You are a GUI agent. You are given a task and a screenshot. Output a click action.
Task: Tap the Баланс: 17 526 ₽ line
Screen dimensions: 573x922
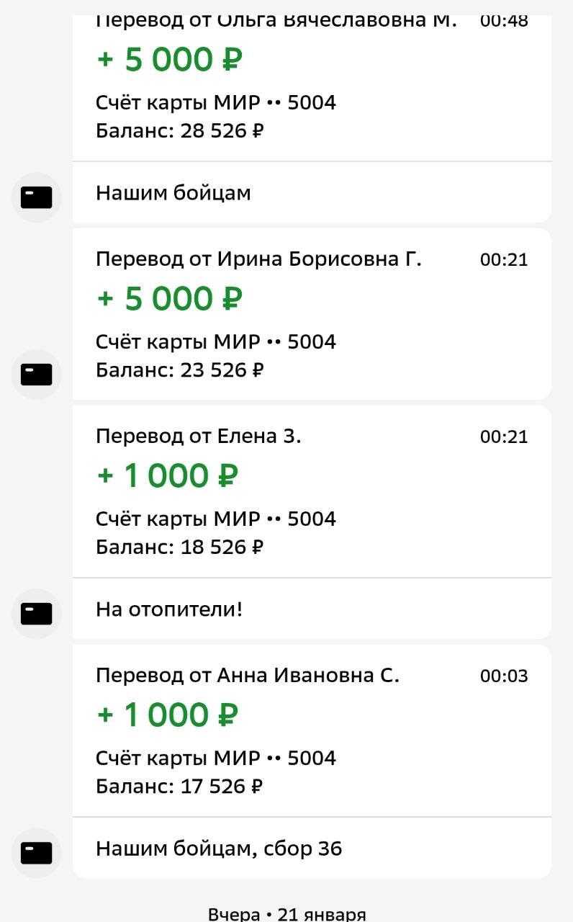(x=179, y=787)
